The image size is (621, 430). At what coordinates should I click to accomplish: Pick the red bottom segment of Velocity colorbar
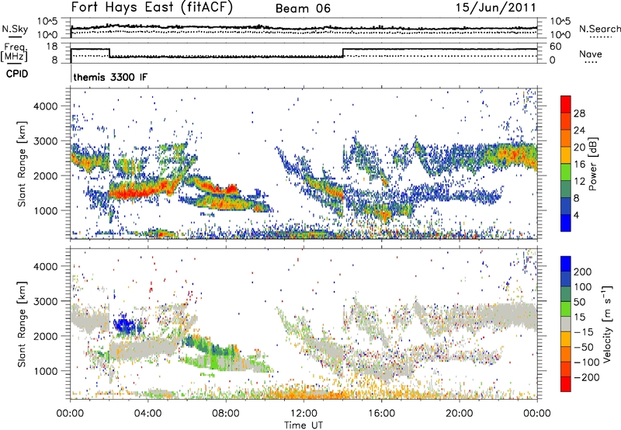click(x=566, y=384)
